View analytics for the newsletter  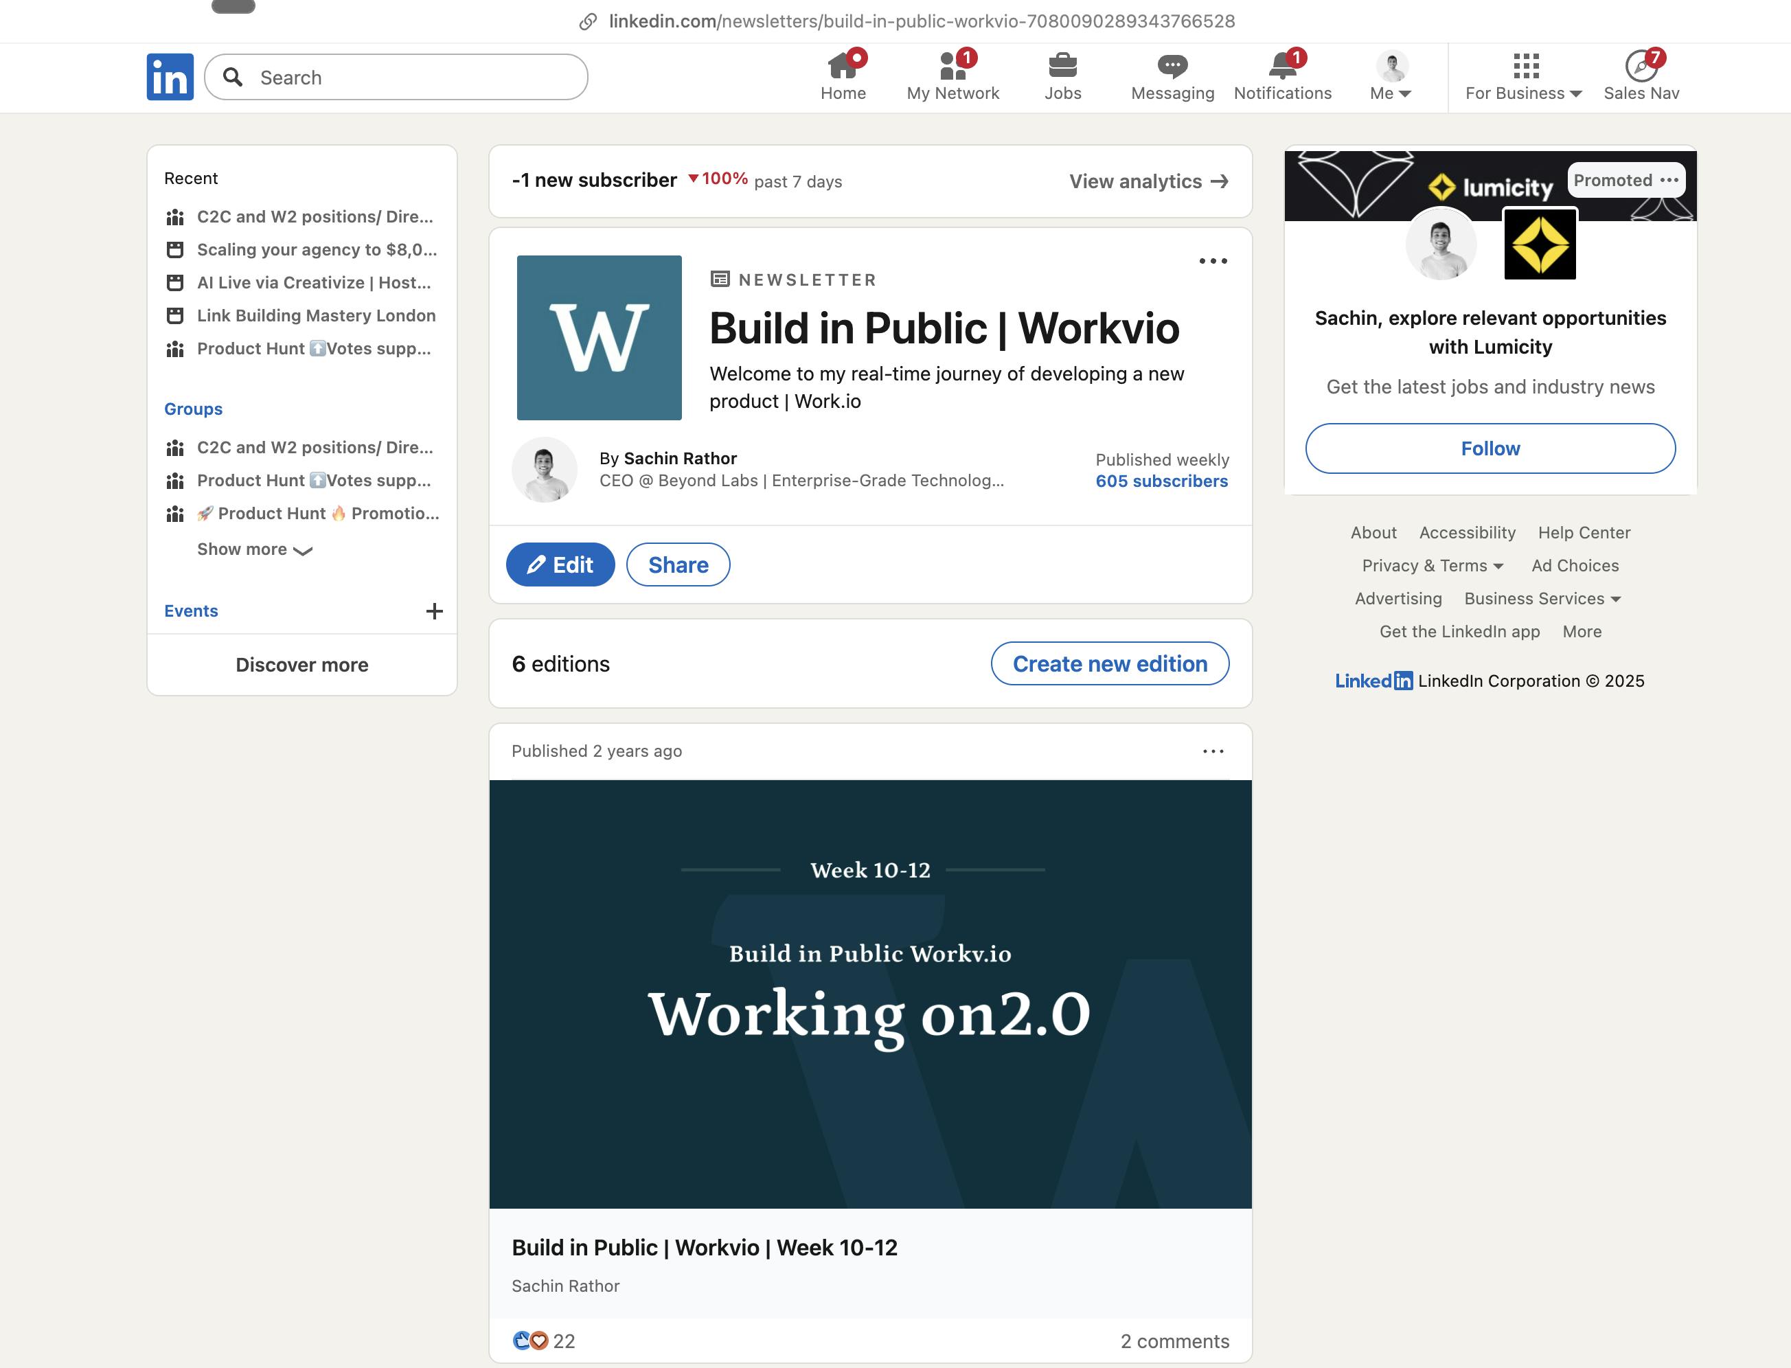click(1148, 181)
